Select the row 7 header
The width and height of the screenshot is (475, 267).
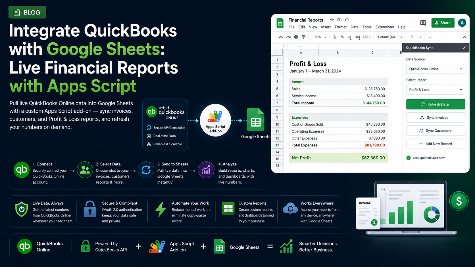pos(277,103)
